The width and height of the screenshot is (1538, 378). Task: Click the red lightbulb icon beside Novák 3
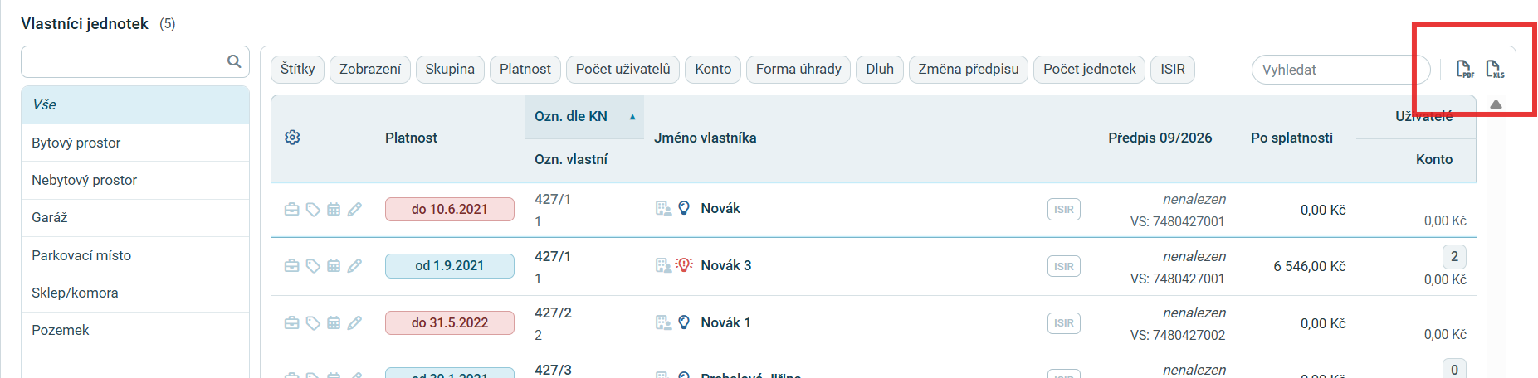coord(684,265)
